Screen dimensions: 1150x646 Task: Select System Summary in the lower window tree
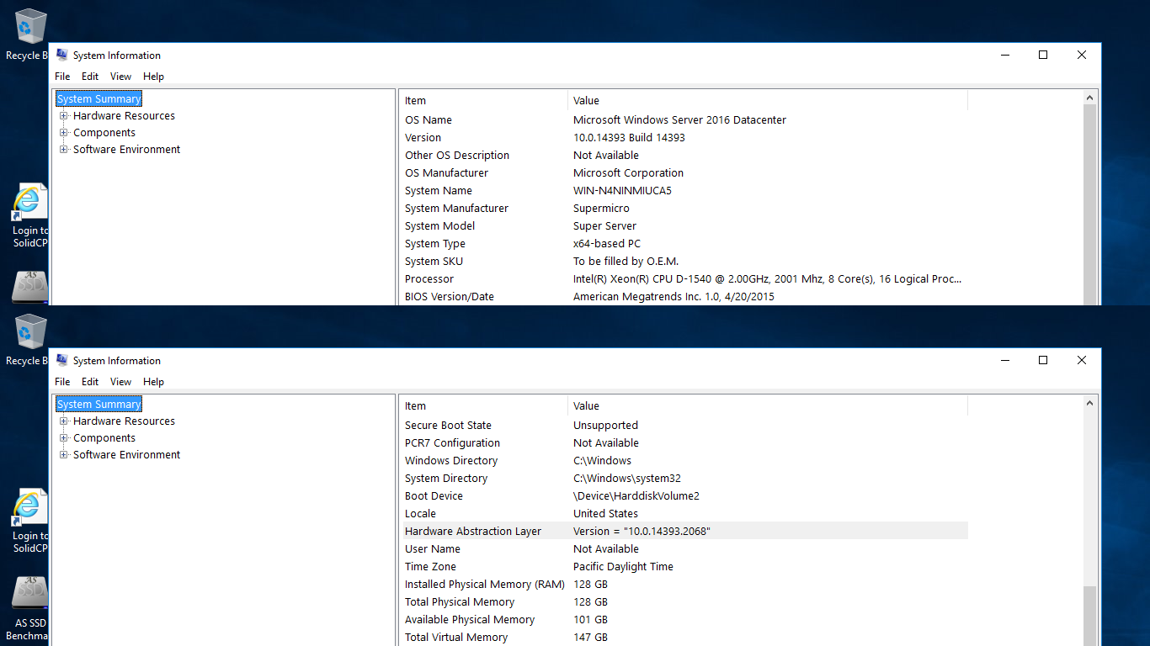pos(98,405)
